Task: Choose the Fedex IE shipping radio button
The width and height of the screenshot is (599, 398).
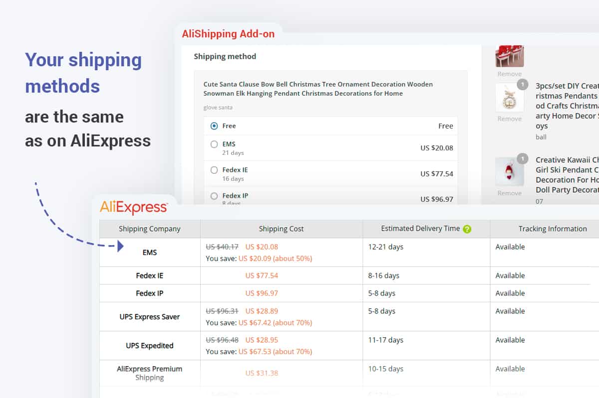Action: 214,170
